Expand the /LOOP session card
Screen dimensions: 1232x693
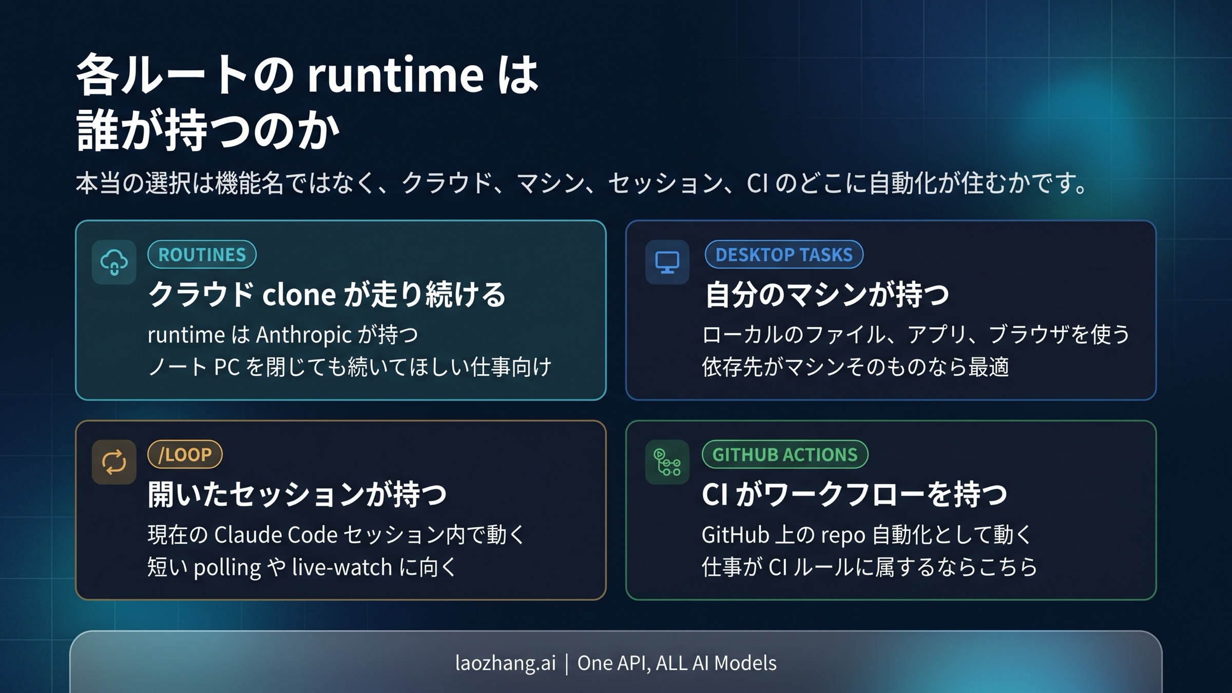coord(341,508)
